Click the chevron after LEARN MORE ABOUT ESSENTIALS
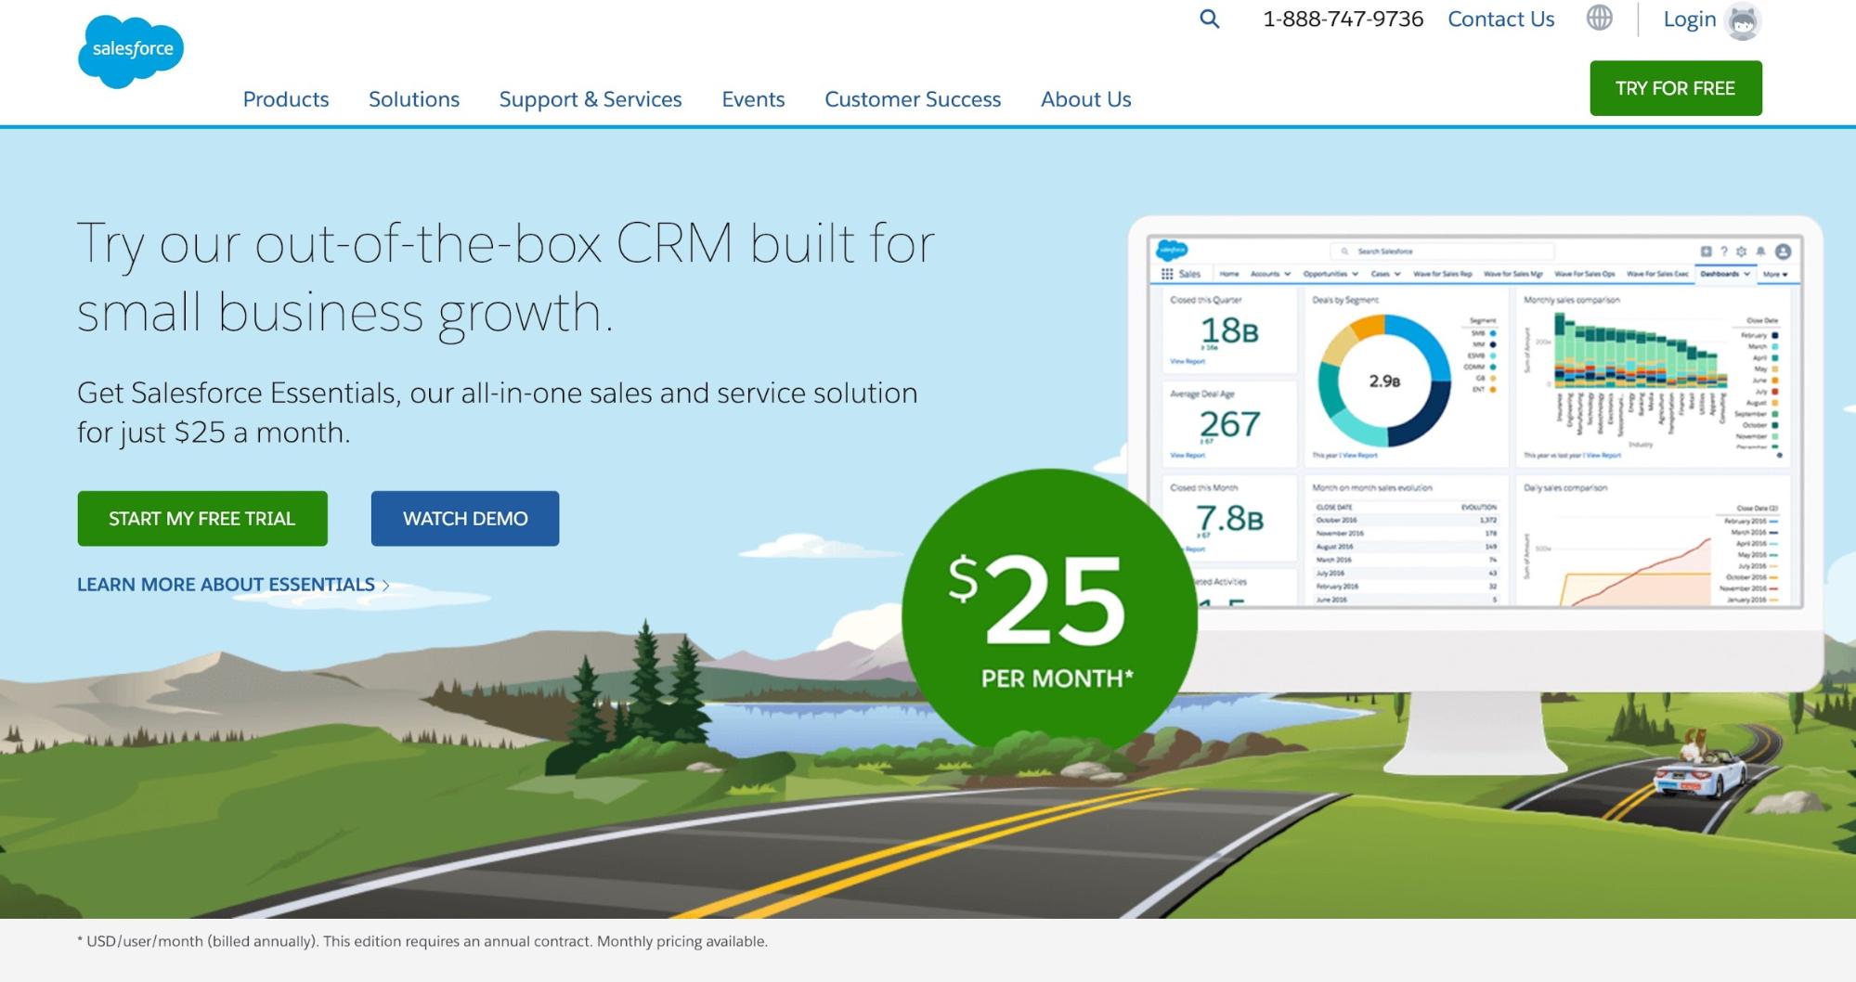The height and width of the screenshot is (982, 1856). (385, 586)
